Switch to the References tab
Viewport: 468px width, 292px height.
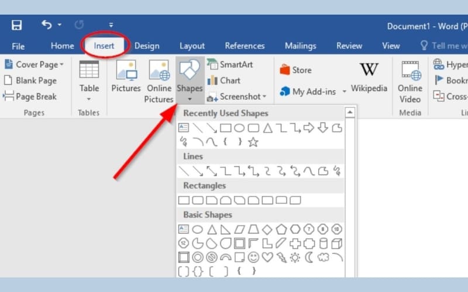coord(245,46)
